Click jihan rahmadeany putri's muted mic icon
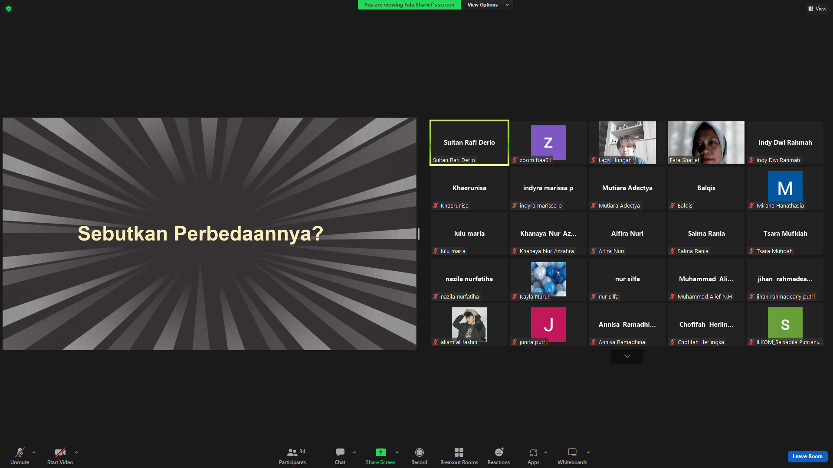 click(751, 297)
